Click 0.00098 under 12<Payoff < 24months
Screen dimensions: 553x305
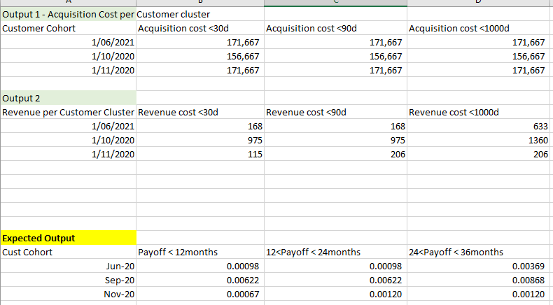(x=335, y=266)
